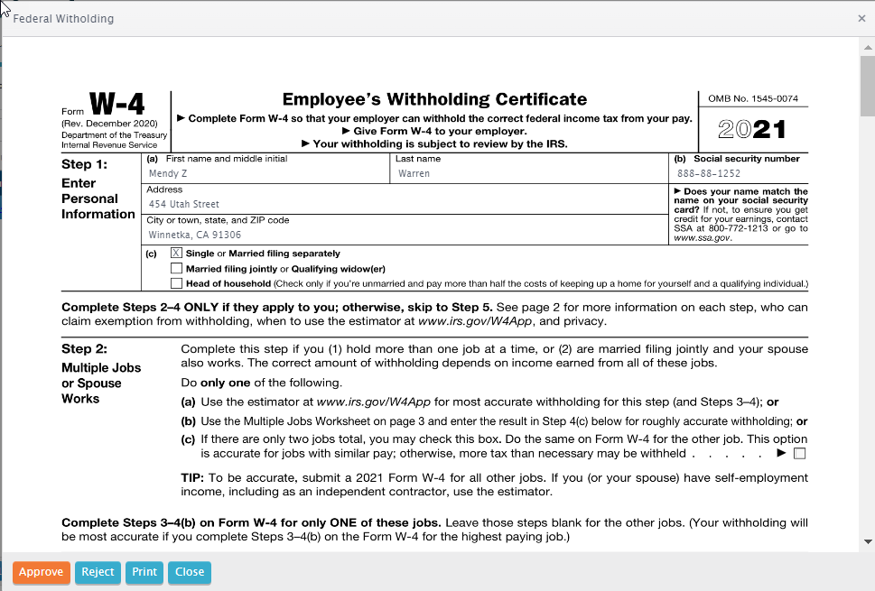This screenshot has height=591, width=875.
Task: Click 'Complete Steps 2–4 ONLY' paragraph
Action: coord(434,315)
